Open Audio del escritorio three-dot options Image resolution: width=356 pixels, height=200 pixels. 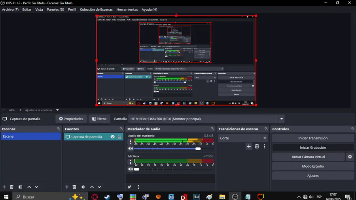(130, 142)
